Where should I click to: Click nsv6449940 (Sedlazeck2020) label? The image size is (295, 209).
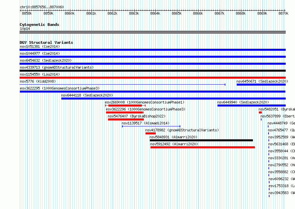click(243, 102)
